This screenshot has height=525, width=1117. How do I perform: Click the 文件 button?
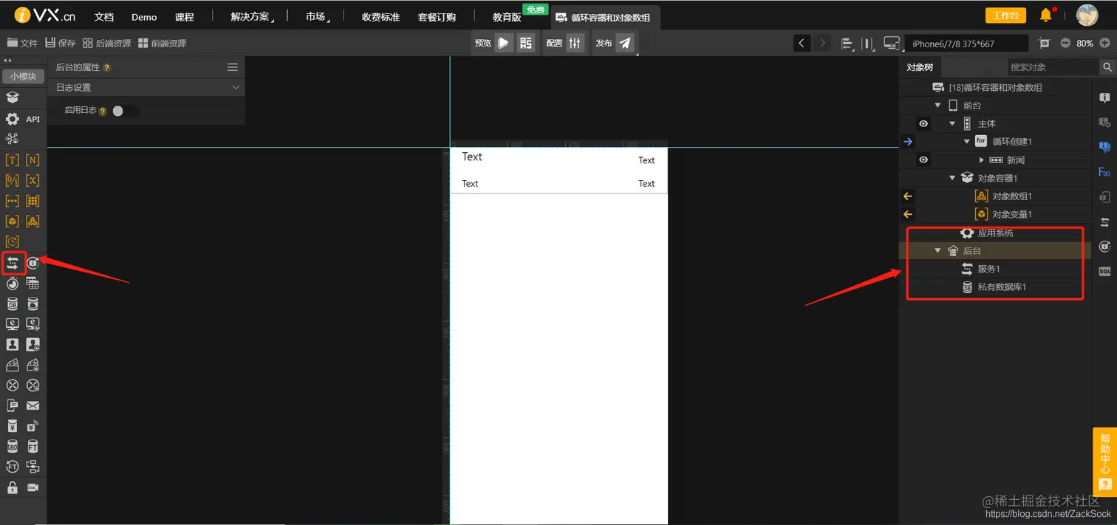tap(22, 44)
